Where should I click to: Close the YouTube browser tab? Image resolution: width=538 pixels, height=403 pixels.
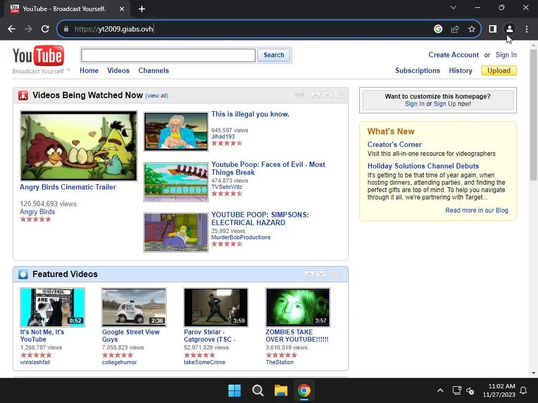tap(122, 9)
